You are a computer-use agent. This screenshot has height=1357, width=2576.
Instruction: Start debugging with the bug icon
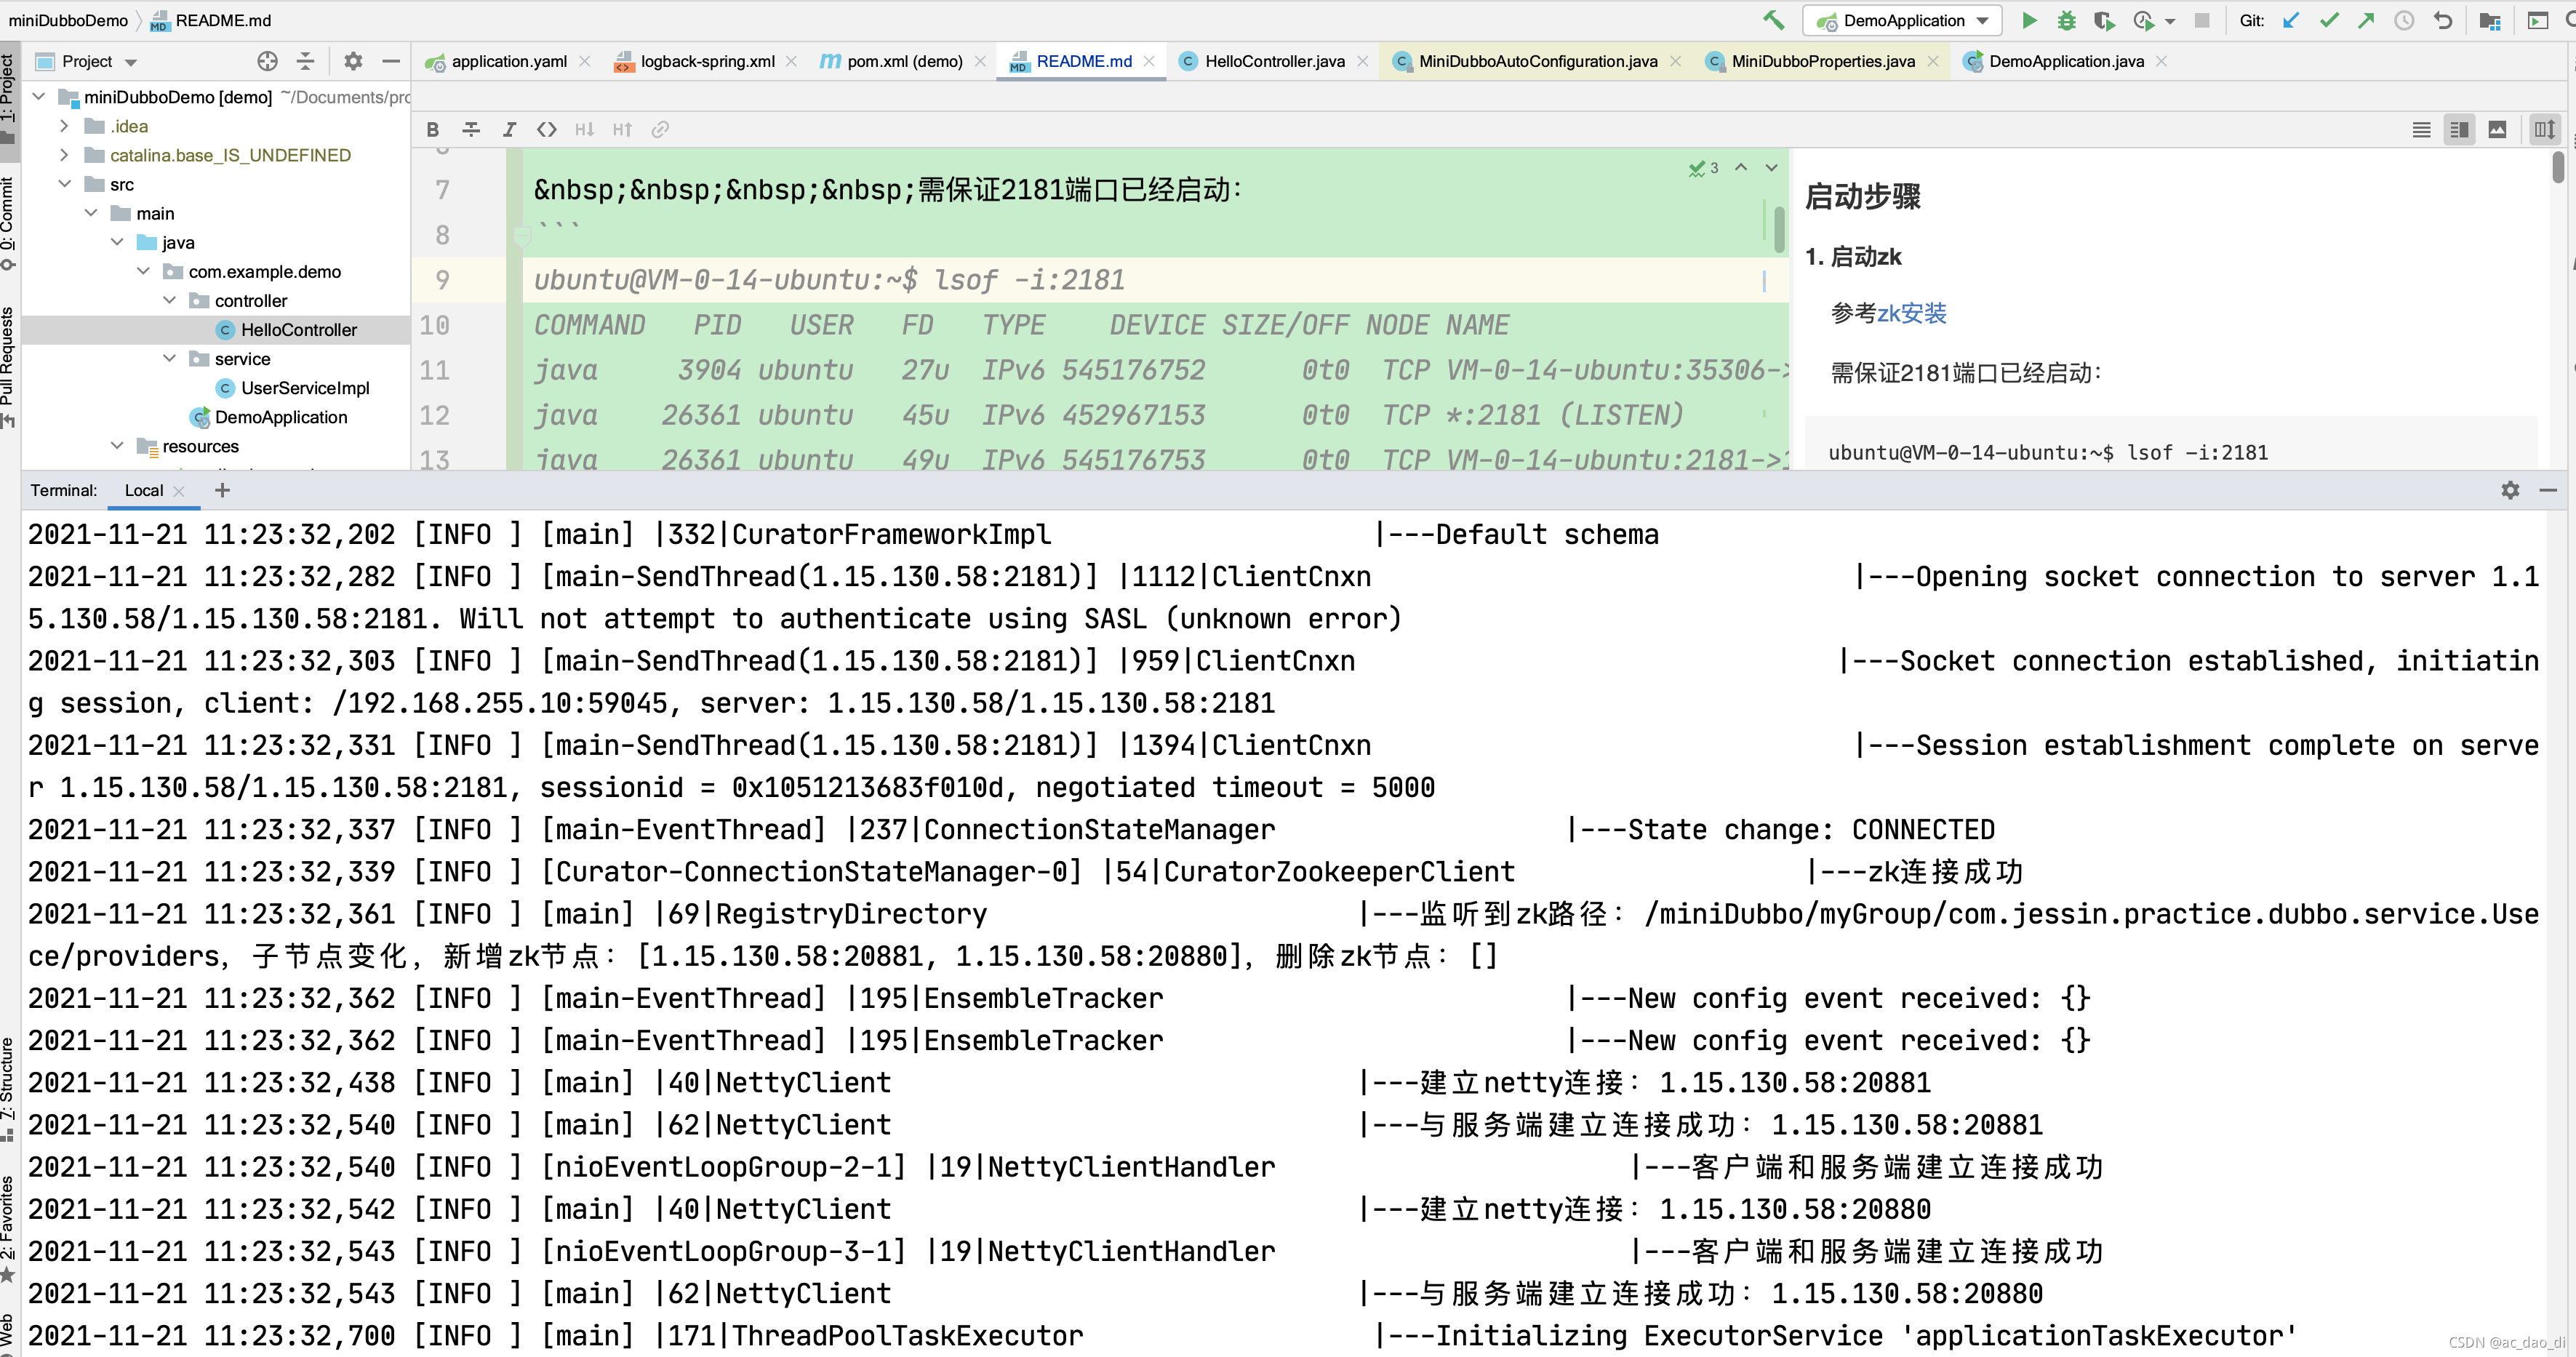point(2066,20)
